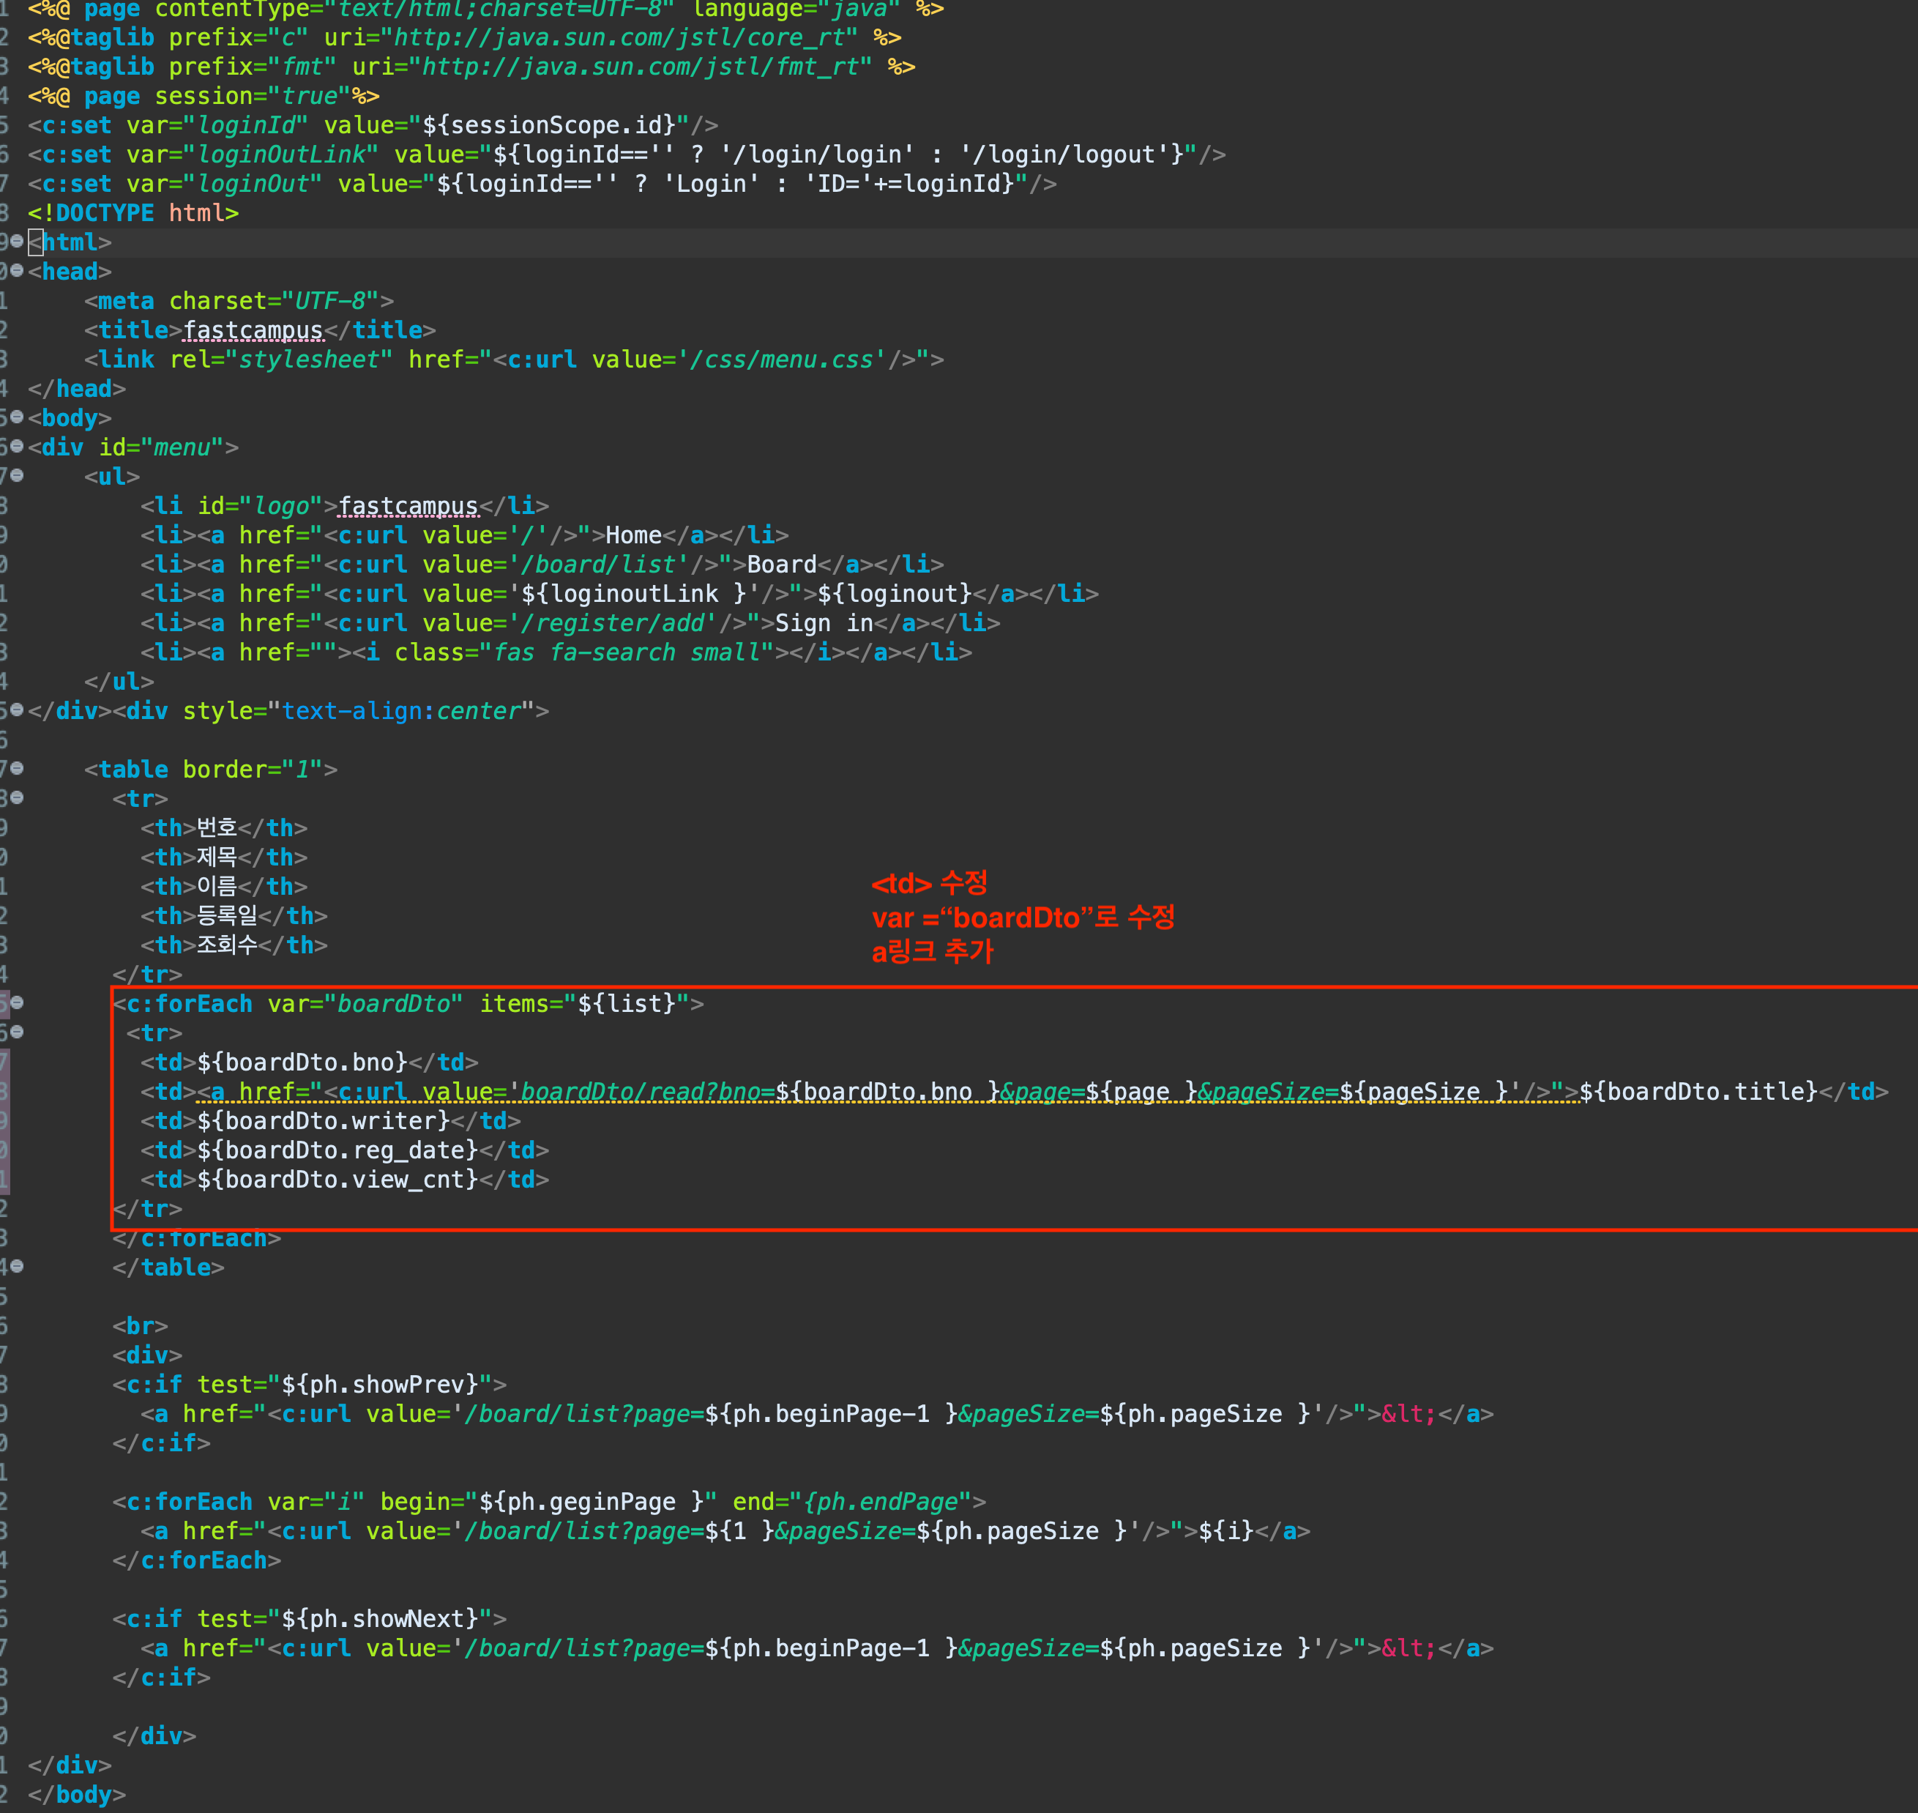This screenshot has height=1813, width=1918.
Task: Fold the c:forEach boardDto loop block
Action: click(16, 1003)
